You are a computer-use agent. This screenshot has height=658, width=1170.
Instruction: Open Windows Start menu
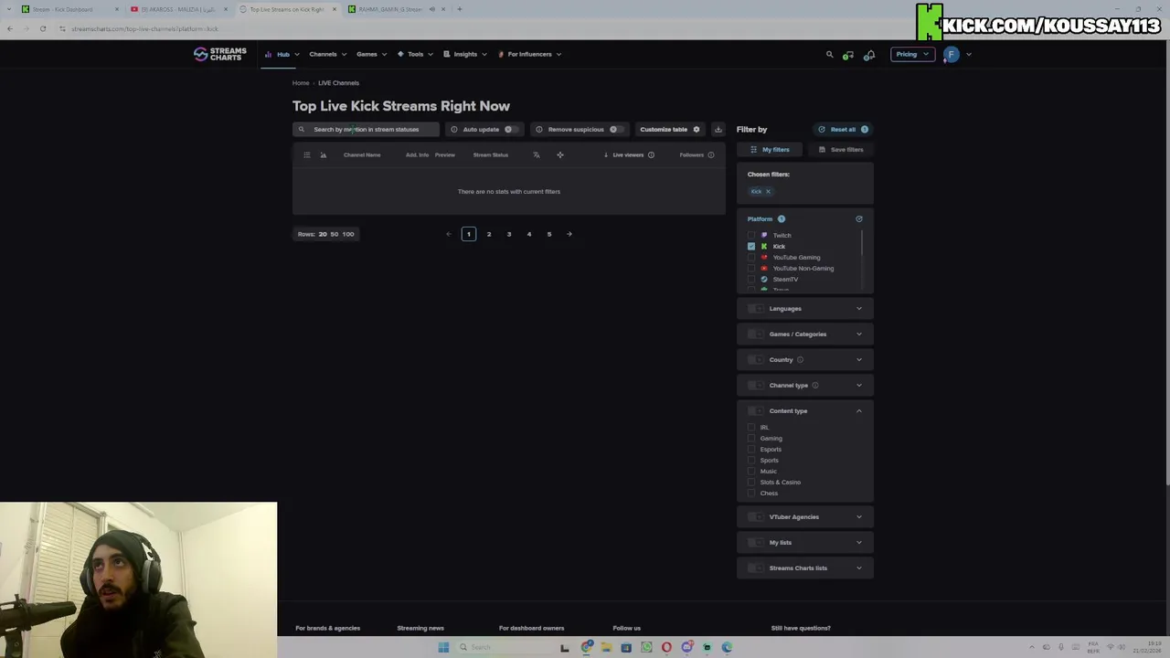point(443,647)
